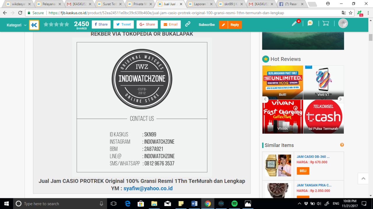Open the JAM TANGAN PRIA C... item link
This screenshot has width=373, height=209.
coord(314,185)
